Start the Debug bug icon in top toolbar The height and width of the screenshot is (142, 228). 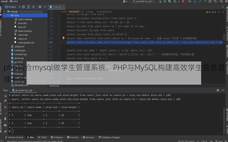tap(165, 1)
